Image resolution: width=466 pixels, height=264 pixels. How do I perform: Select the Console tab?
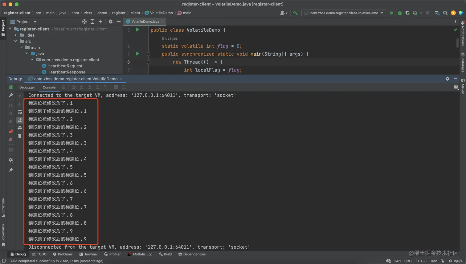coord(49,87)
